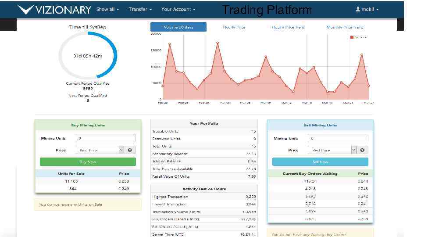Screen dimensions: 421x237
Task: Click the Escrowed Units row in portfolio
Action: click(x=204, y=139)
